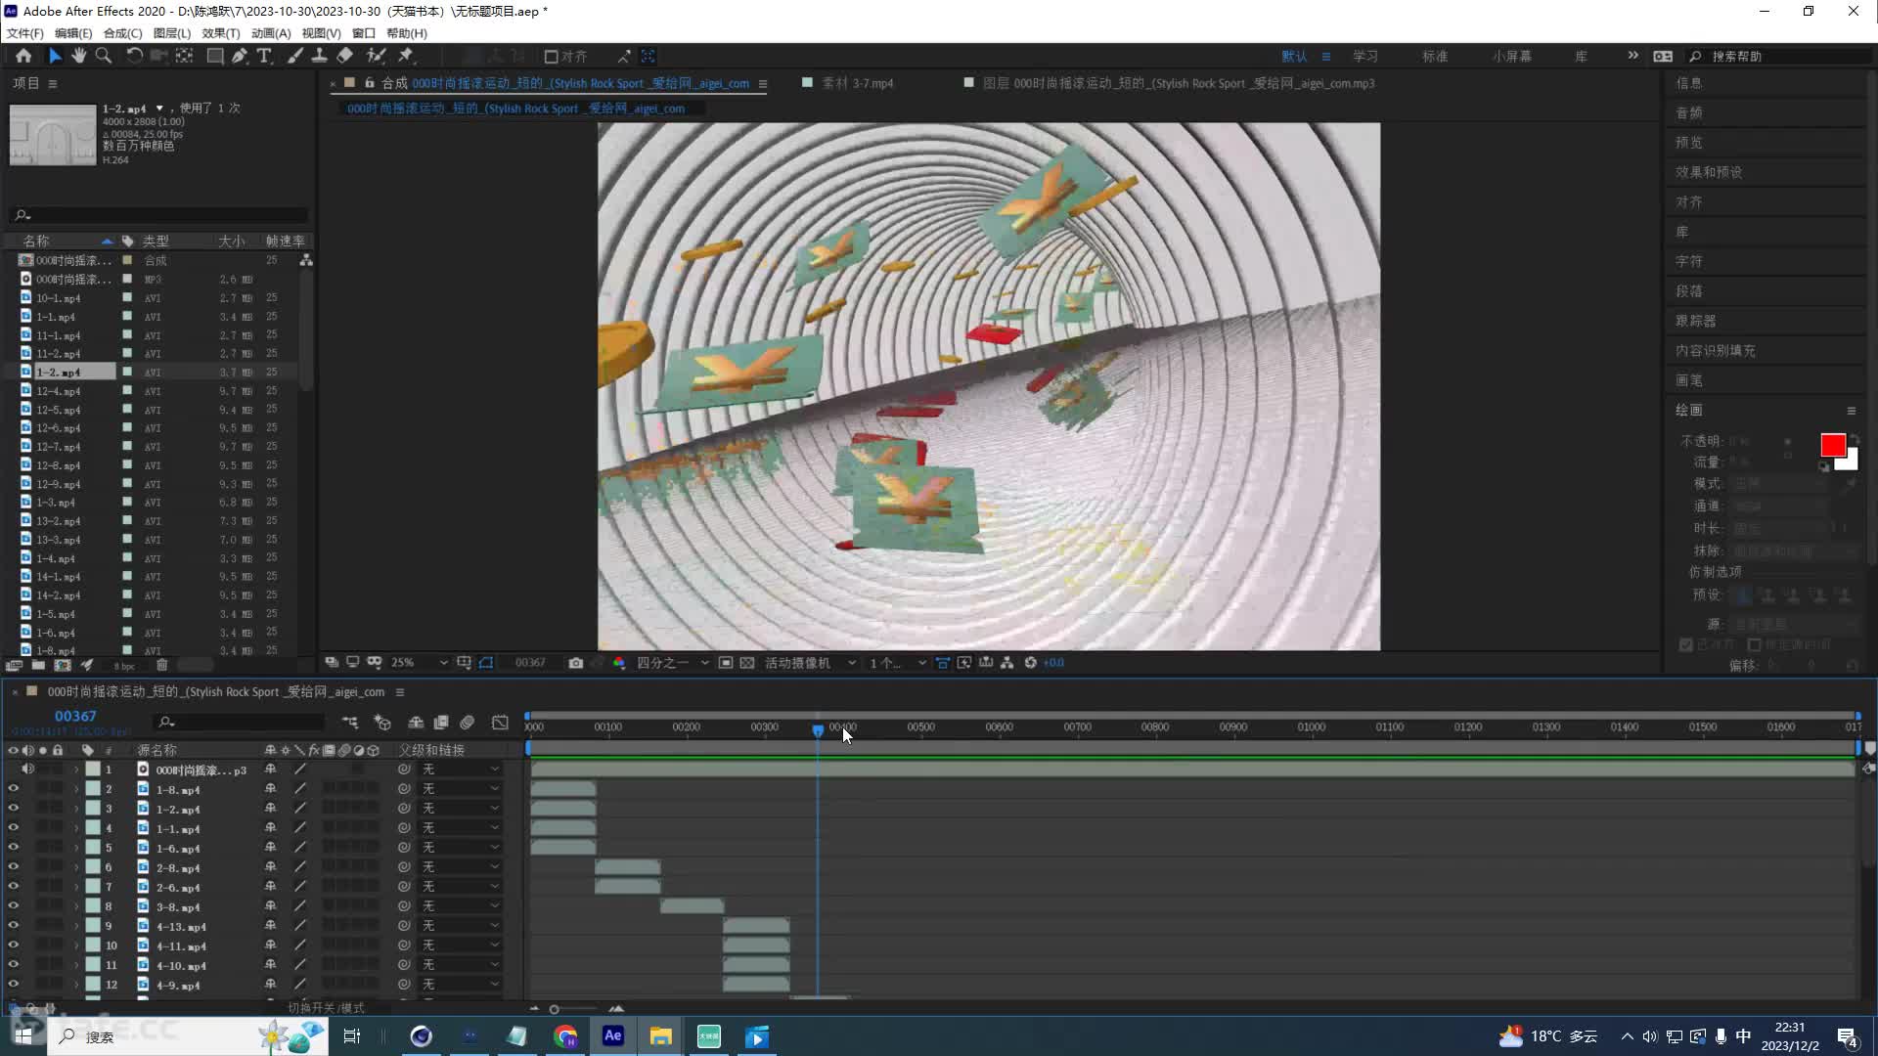Open the 合成(C) menu
Screen dimensions: 1878x1056
point(122,33)
